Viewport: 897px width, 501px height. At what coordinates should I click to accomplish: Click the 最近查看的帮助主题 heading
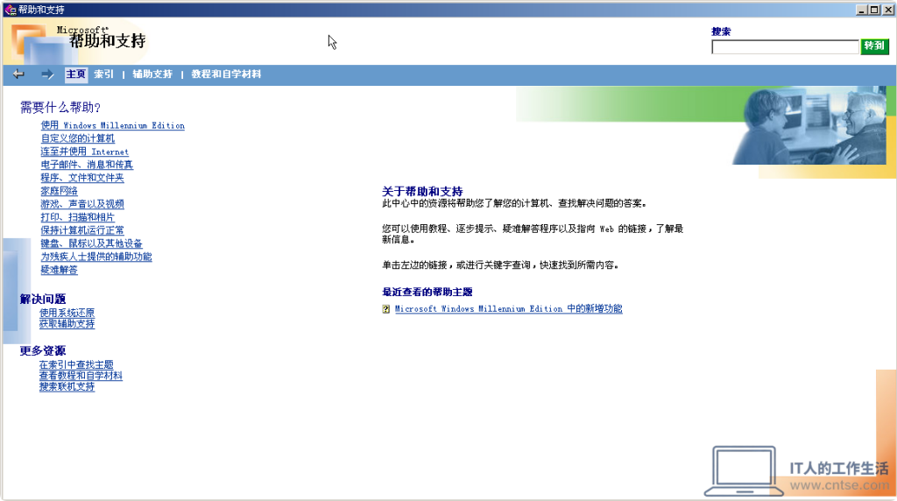coord(427,293)
